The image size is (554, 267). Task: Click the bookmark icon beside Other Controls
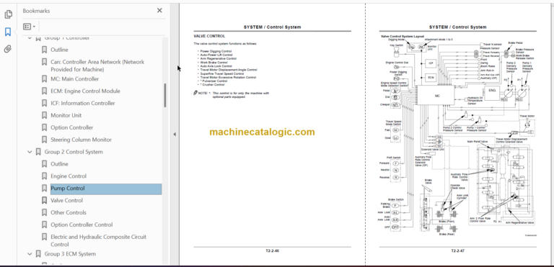pyautogui.click(x=44, y=213)
